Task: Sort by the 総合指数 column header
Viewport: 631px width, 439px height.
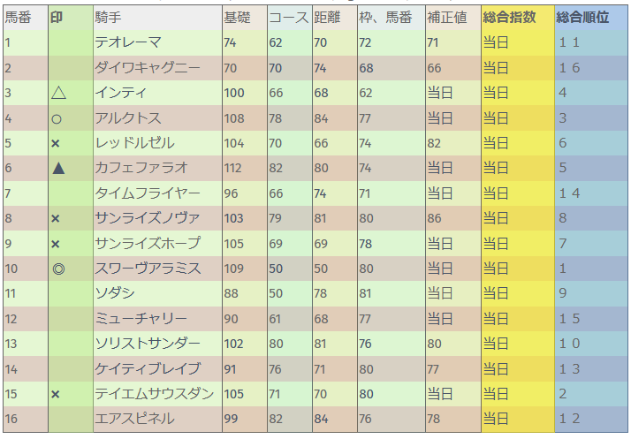Action: tap(509, 18)
